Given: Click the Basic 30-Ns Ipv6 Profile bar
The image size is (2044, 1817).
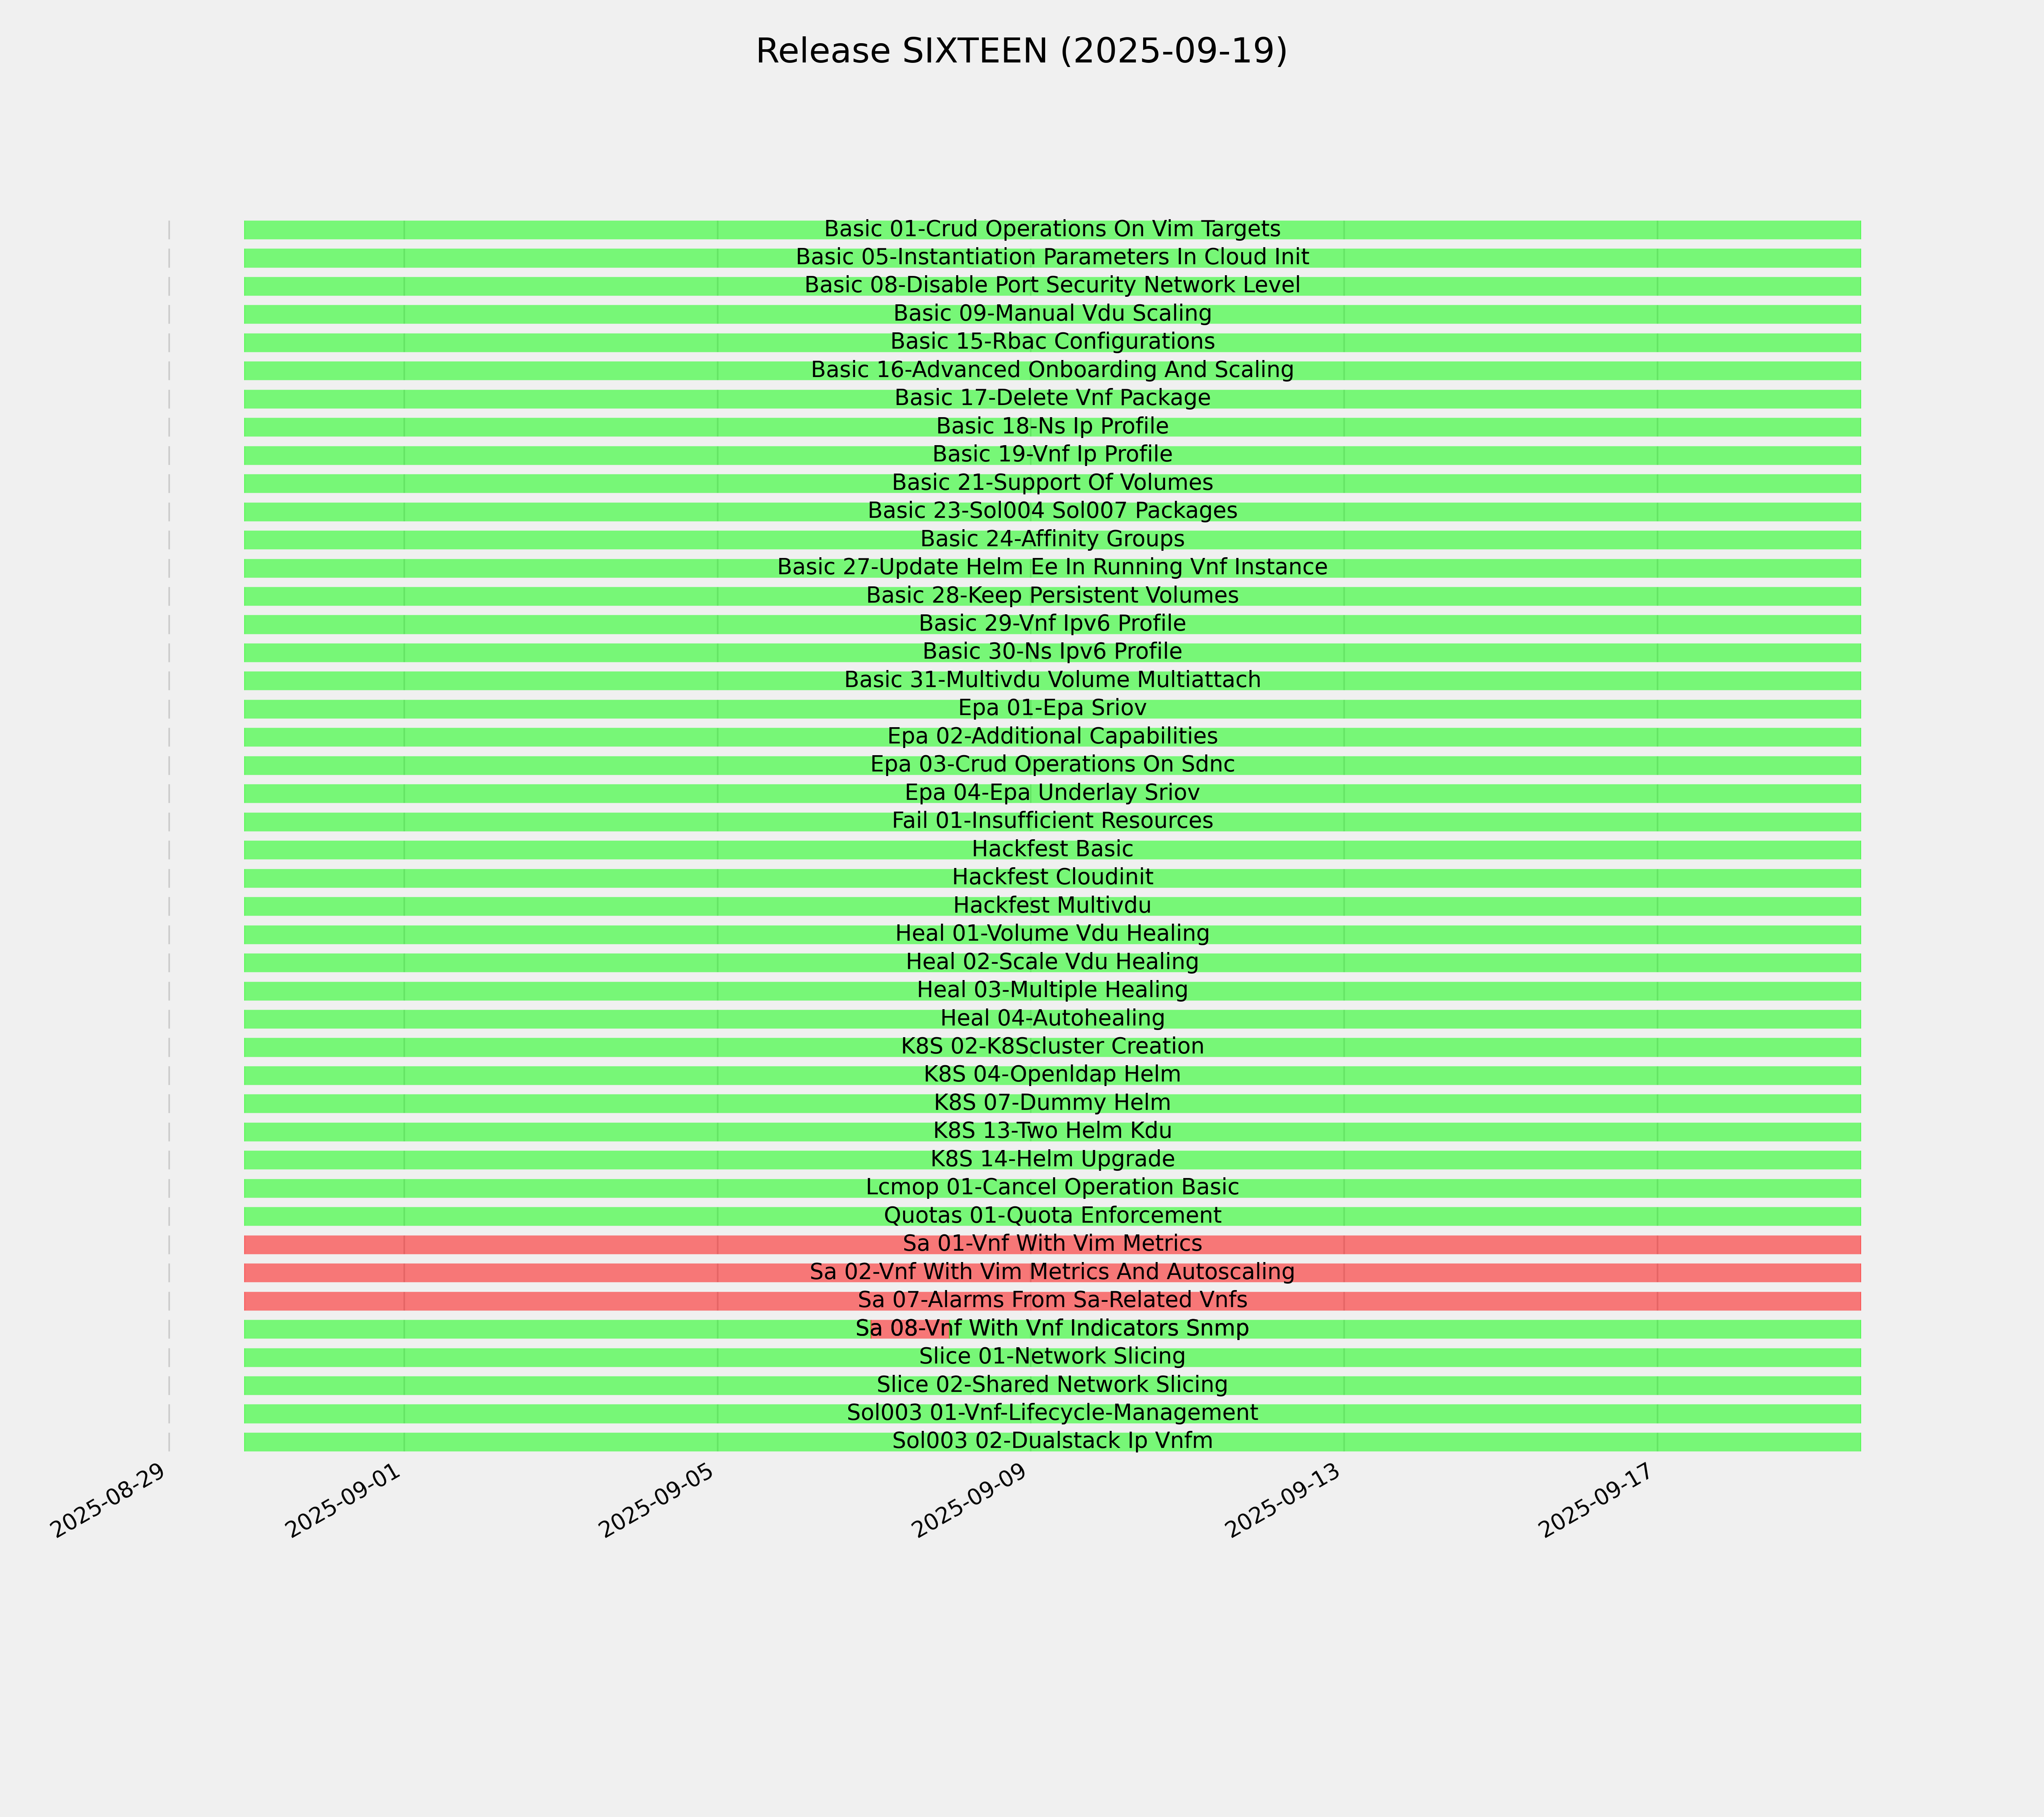Looking at the screenshot, I should [1052, 652].
